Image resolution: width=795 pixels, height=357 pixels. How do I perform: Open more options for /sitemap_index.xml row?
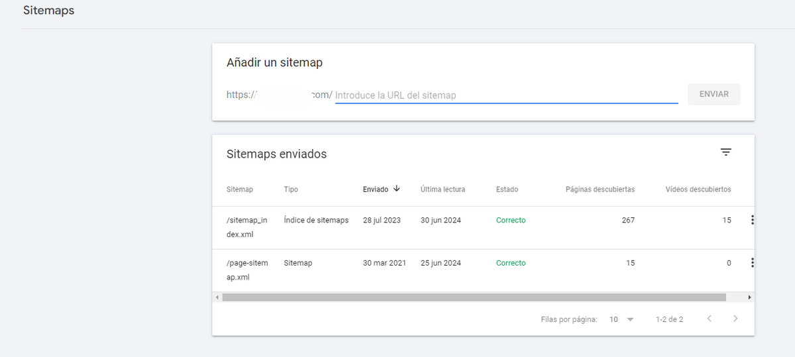752,221
